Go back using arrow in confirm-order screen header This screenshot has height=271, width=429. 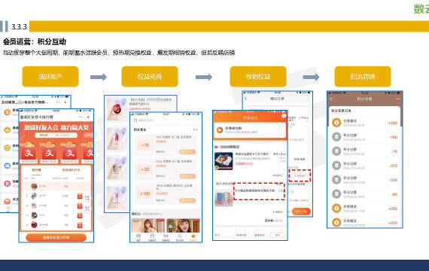click(x=245, y=99)
